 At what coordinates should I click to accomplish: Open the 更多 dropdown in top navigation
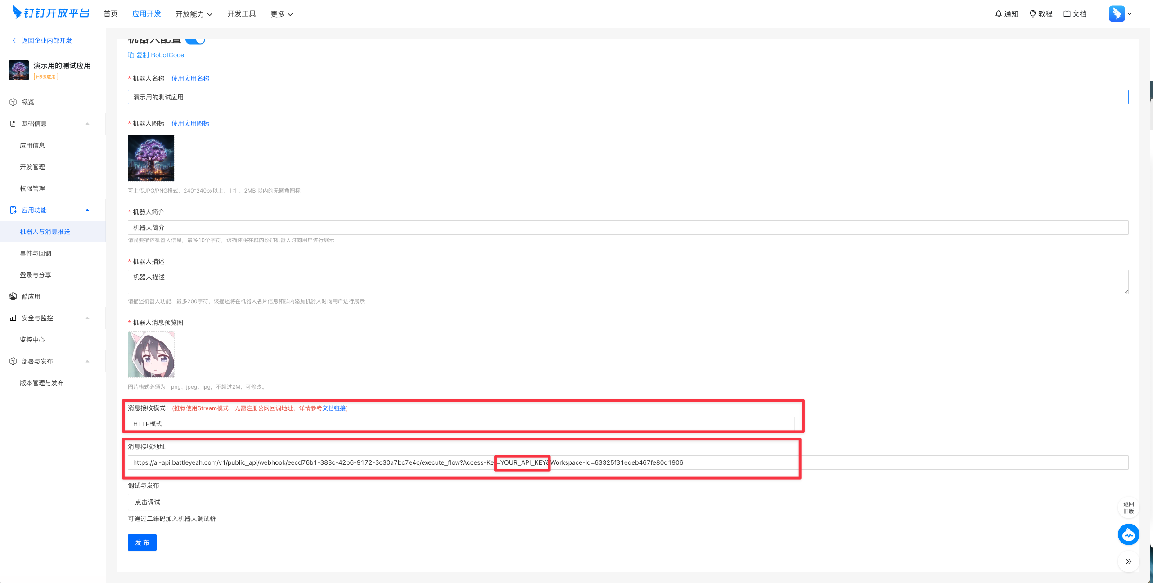(282, 14)
